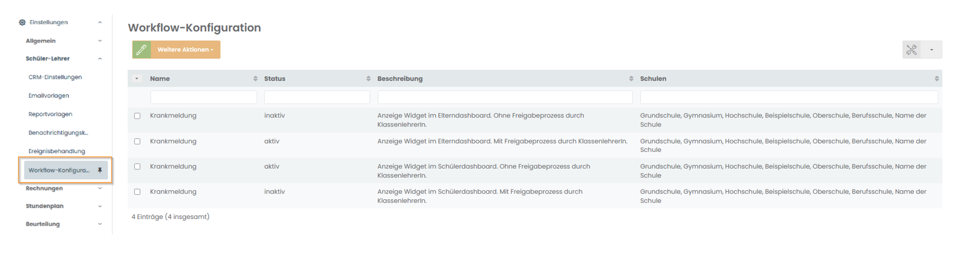Open the table tools wrench icon
This screenshot has height=259, width=965.
[912, 50]
